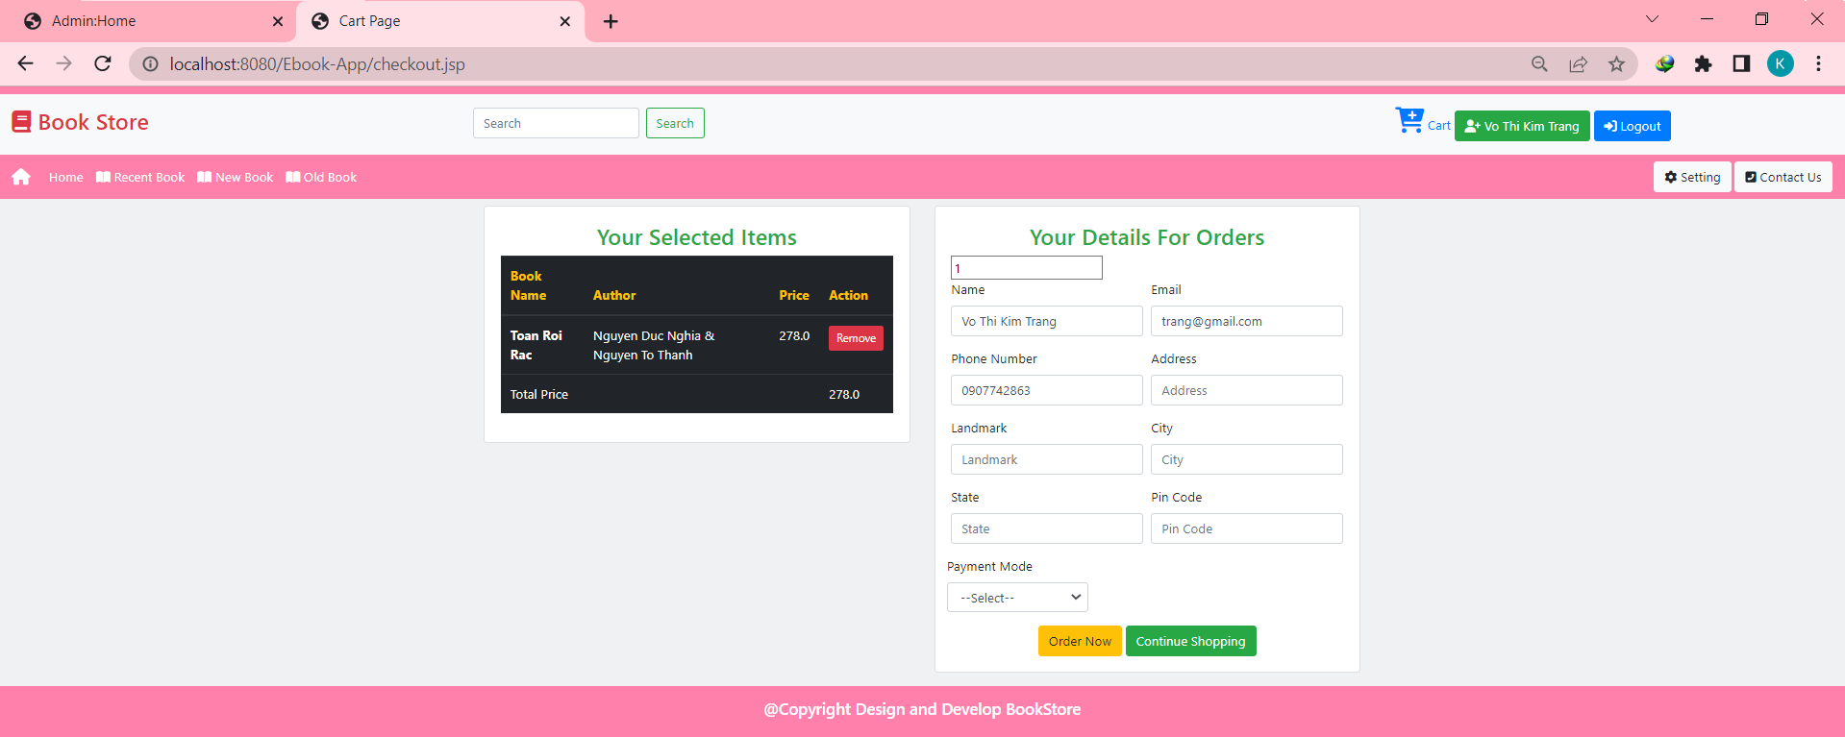Open the zoom magnifier icon in address bar

tap(1539, 64)
